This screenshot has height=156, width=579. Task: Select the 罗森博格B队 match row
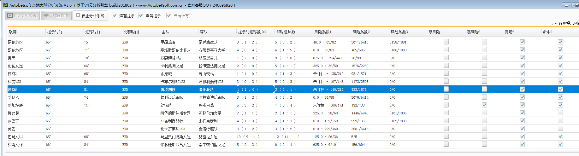coord(170,58)
